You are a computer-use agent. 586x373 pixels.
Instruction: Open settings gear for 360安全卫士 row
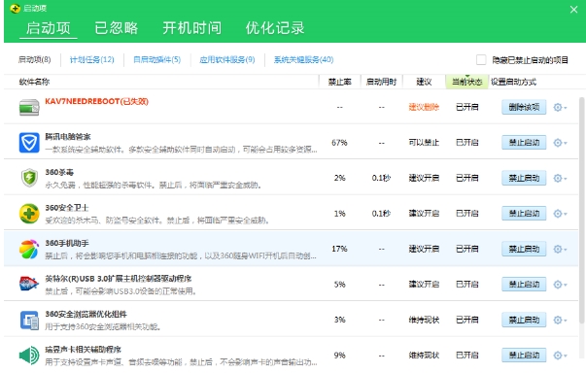pos(560,214)
